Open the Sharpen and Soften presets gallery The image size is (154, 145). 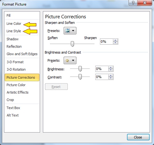(x=70, y=31)
